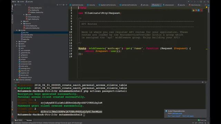Select server.php in project tree
This screenshot has height=124, width=221.
[23, 75]
